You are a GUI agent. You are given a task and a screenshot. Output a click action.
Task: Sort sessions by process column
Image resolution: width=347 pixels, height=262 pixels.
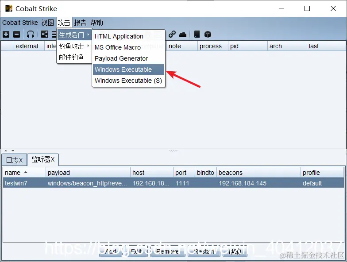[x=212, y=46]
